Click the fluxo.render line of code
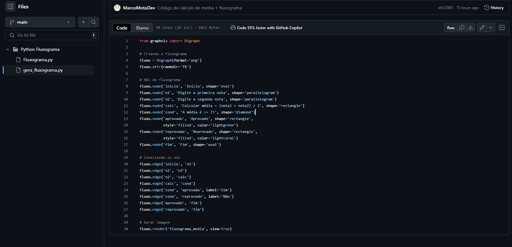This screenshot has height=247, width=512. tap(186, 229)
